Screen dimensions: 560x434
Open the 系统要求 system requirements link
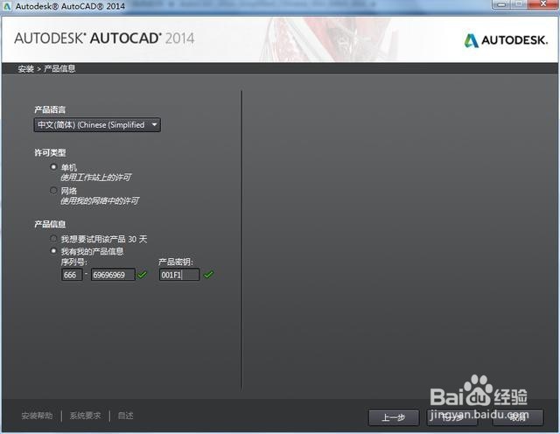tap(85, 416)
